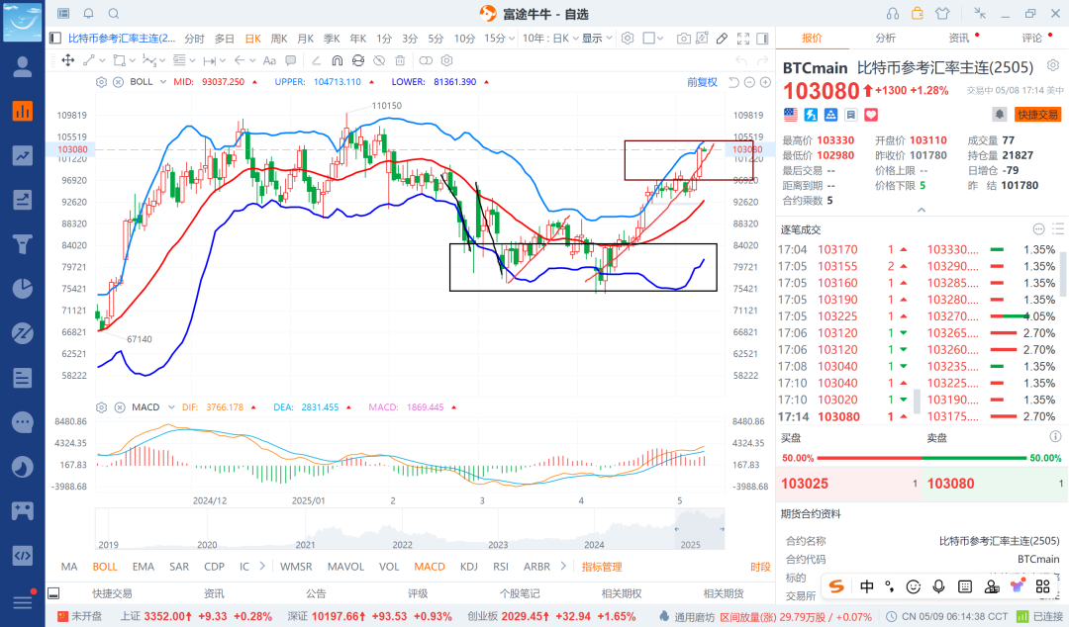The width and height of the screenshot is (1069, 627).
Task: Click the 快捷交易 orange button
Action: pos(1037,115)
